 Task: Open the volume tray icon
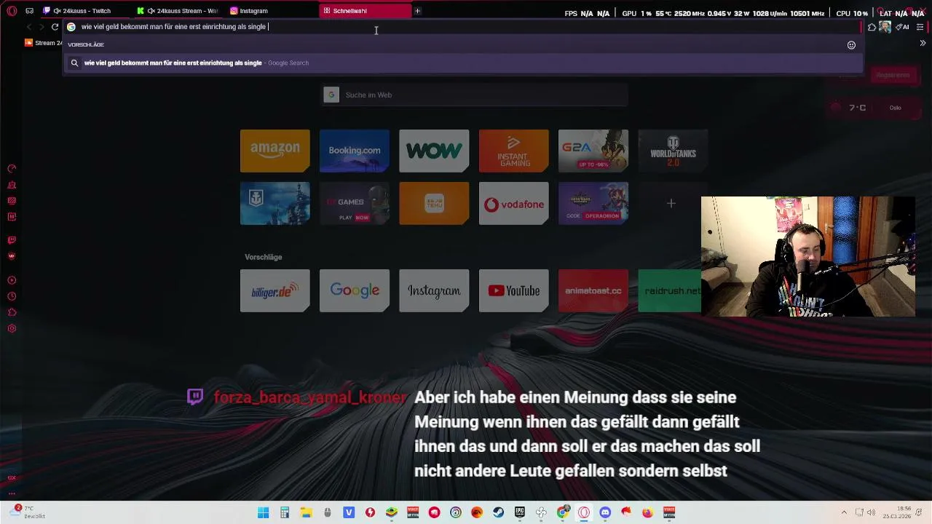(872, 512)
